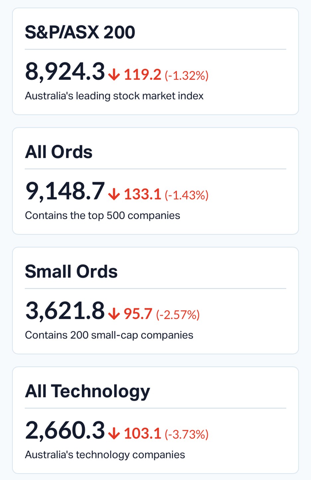This screenshot has width=311, height=480.
Task: Click the 3,621.8 index value
Action: (x=65, y=311)
